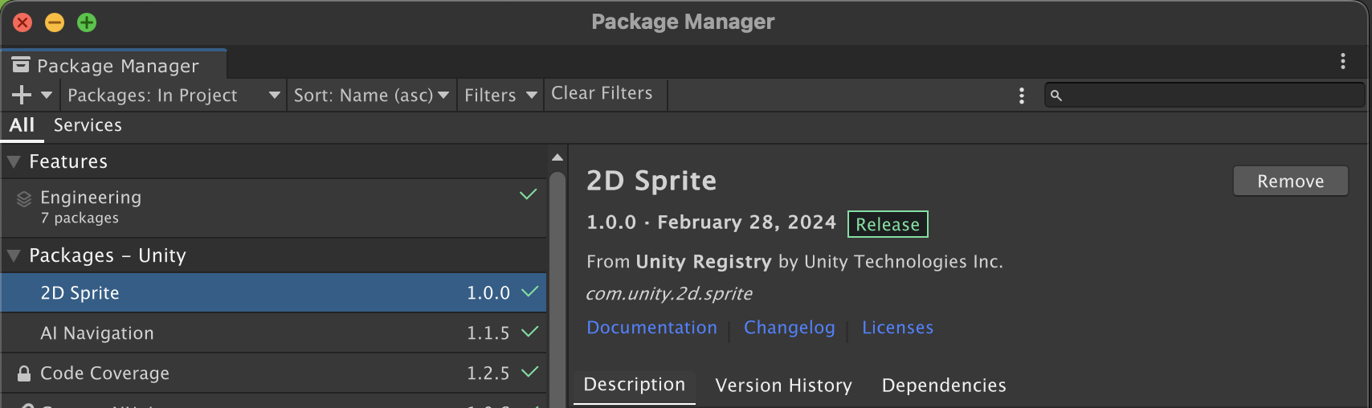Image resolution: width=1372 pixels, height=408 pixels.
Task: Click the search magnifier icon
Action: pyautogui.click(x=1056, y=96)
